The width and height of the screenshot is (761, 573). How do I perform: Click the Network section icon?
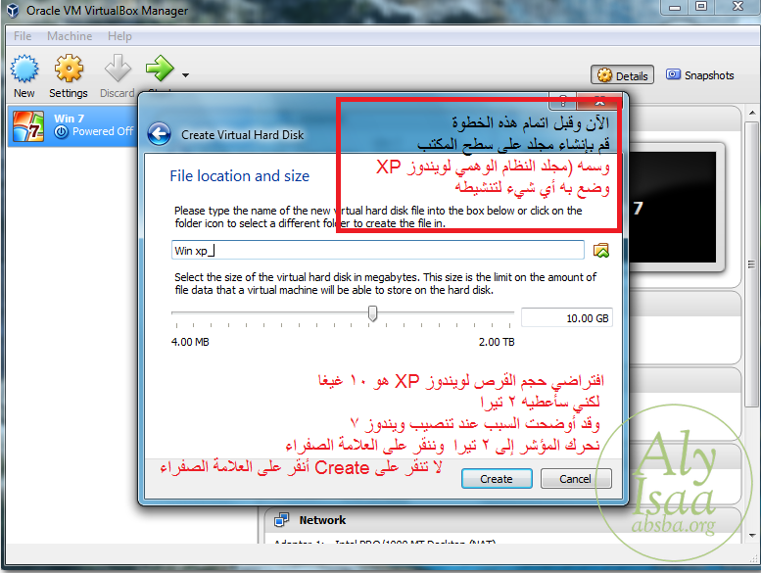coord(283,520)
